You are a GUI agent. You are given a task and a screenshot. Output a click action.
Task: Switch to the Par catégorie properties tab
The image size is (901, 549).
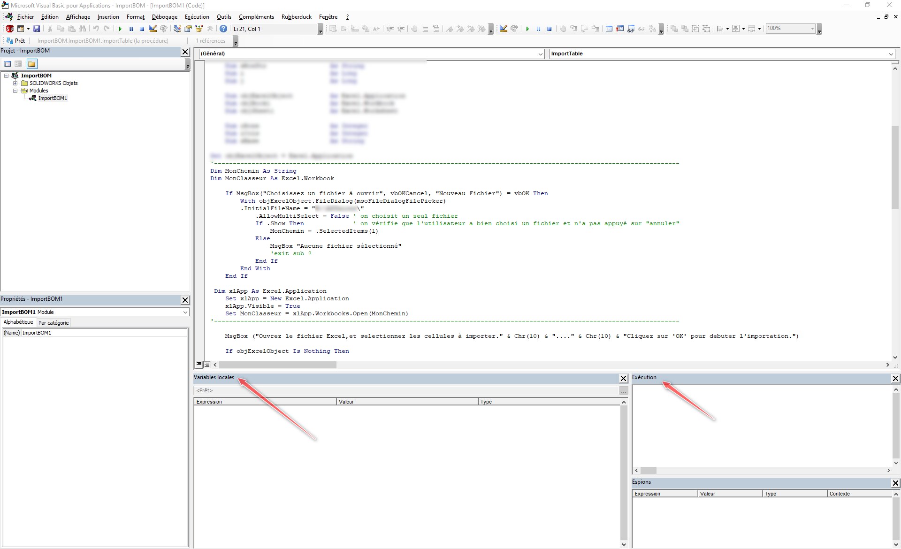(x=53, y=323)
